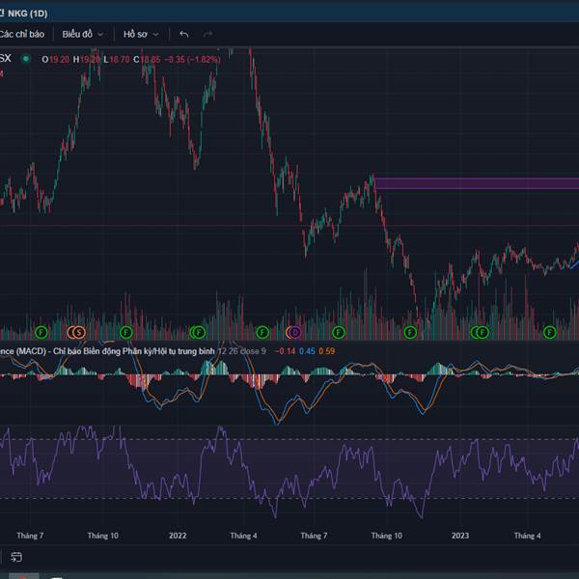579x579 pixels.
Task: Click the blue MACD value 0.45
Action: (307, 350)
